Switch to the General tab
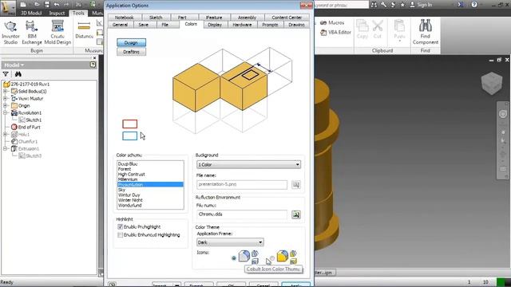 pos(120,25)
